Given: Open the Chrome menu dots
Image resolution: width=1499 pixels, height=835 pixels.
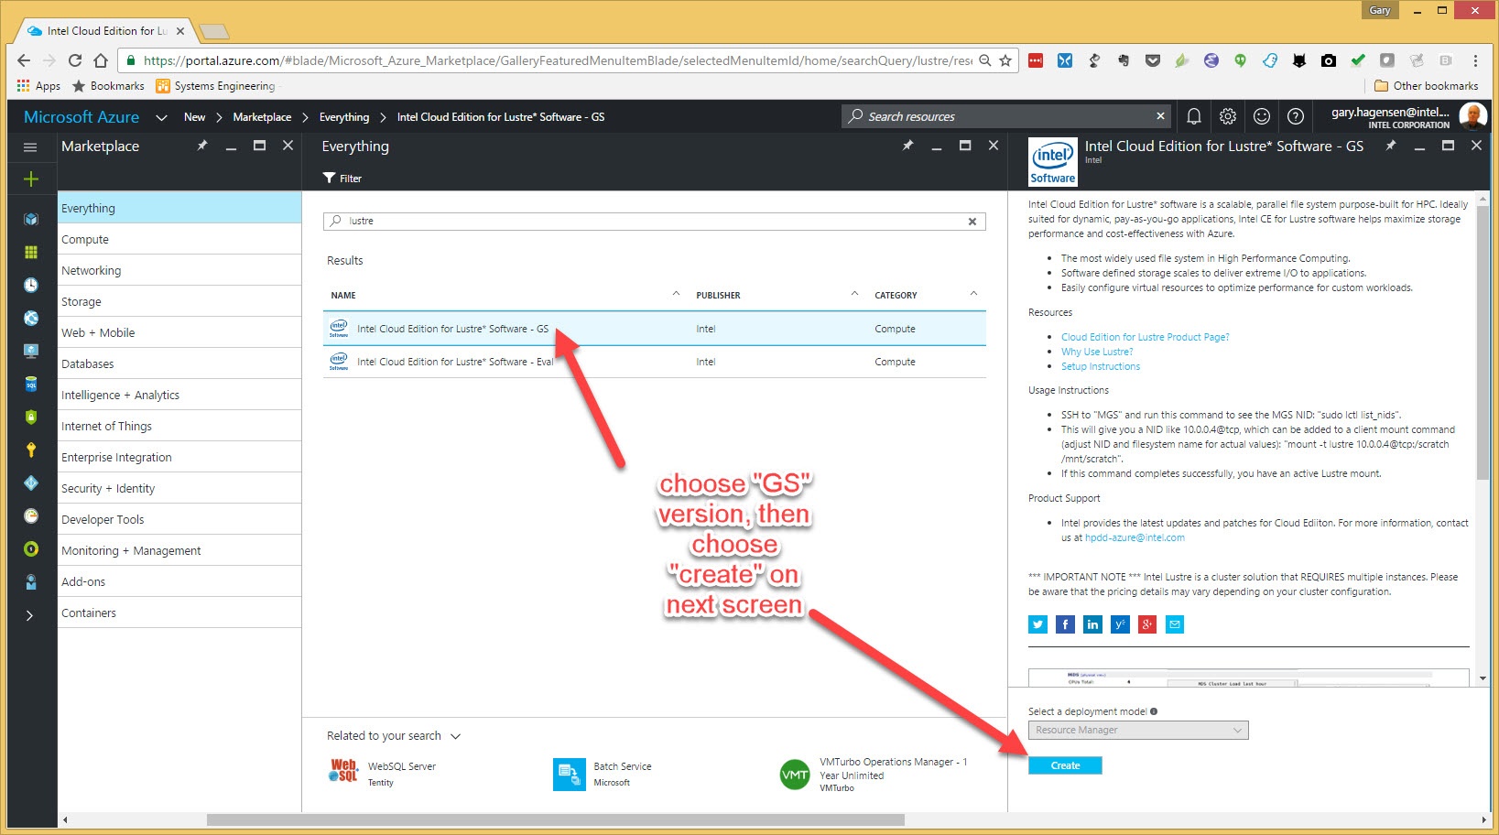Looking at the screenshot, I should pyautogui.click(x=1475, y=60).
